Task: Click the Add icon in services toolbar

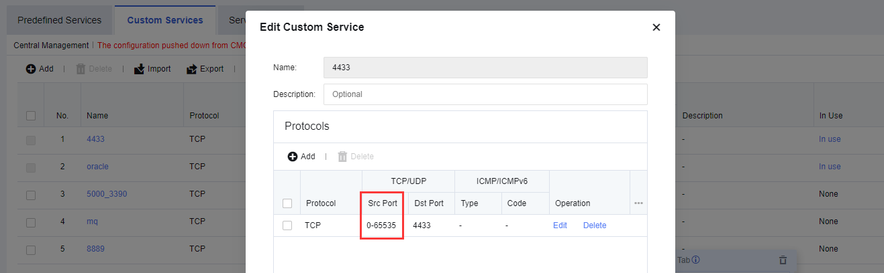Action: click(x=31, y=69)
